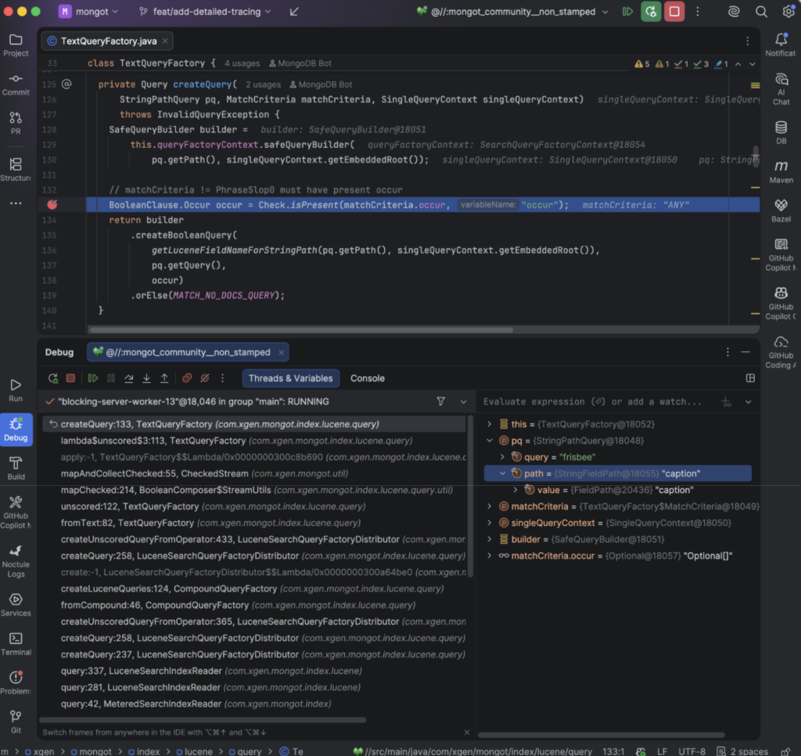Resume program in Debug toolbar

tap(93, 378)
